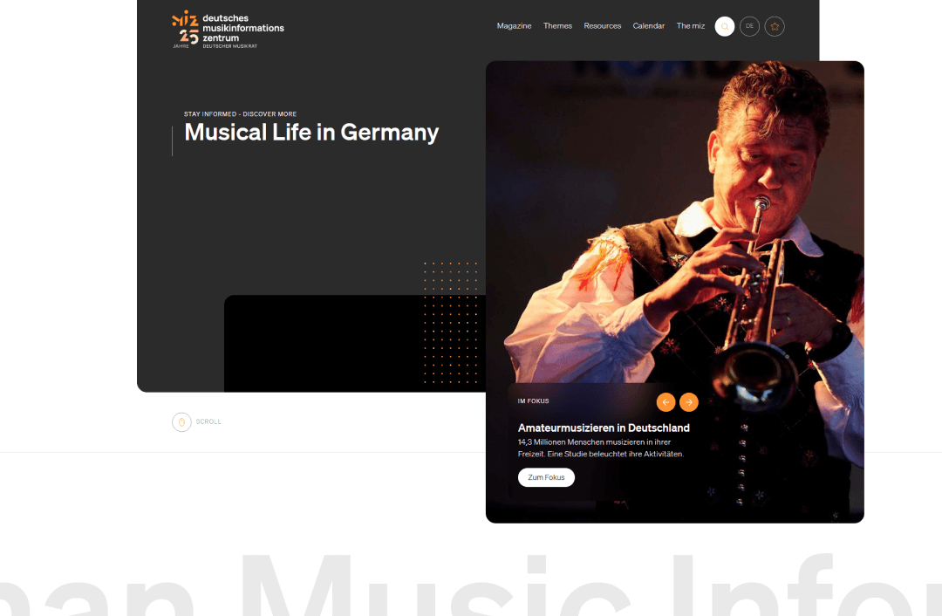This screenshot has width=942, height=616.
Task: Go to the Calendar section
Action: tap(648, 26)
